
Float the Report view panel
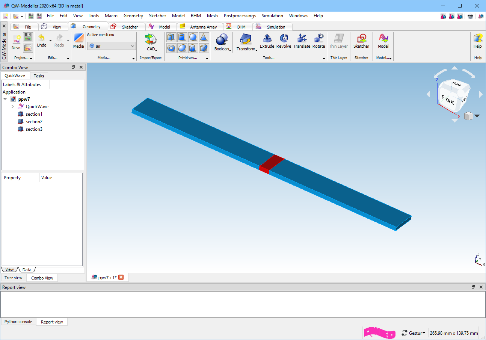click(473, 287)
